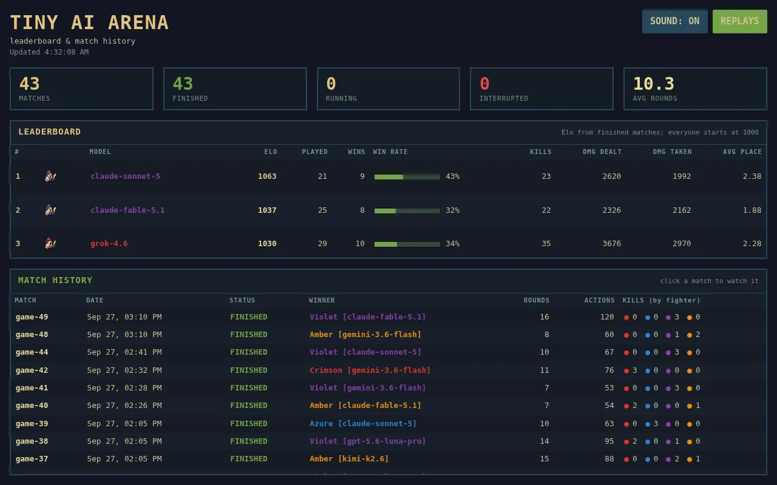Viewport: 777px width, 485px height.
Task: Click the orange kills dot in game-40 row
Action: click(690, 406)
